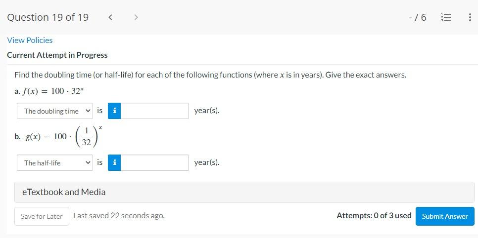Screen dimensions: 478x238
Task: Click the next question arrow
Action: (x=136, y=18)
